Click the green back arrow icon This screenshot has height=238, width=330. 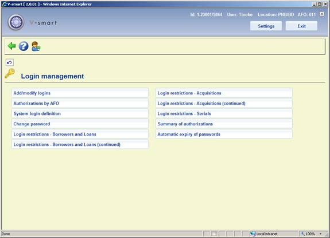tap(11, 46)
